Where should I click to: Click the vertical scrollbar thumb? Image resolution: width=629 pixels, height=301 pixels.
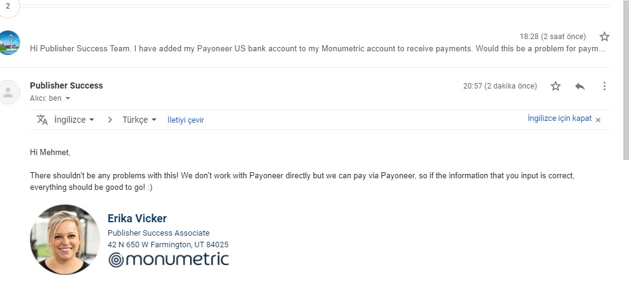626,80
